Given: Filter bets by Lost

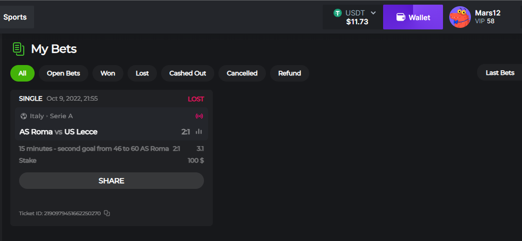Looking at the screenshot, I should [x=142, y=73].
